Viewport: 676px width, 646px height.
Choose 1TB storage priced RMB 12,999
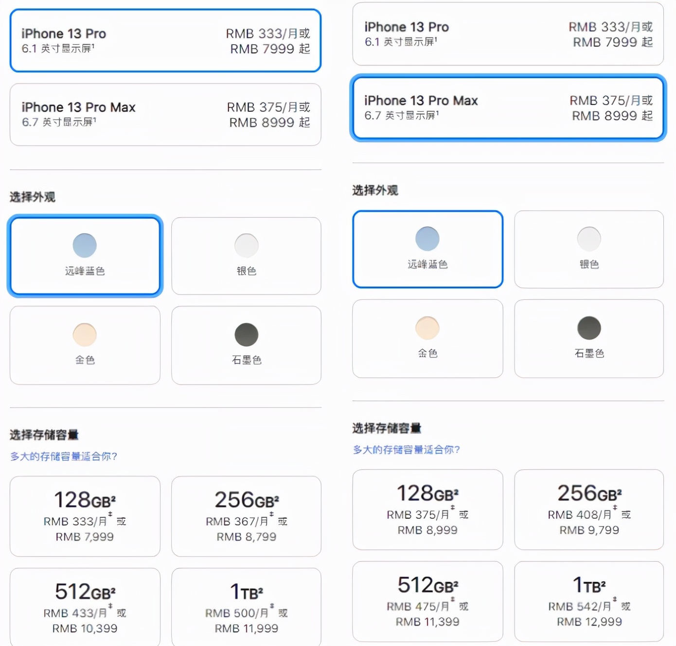(x=589, y=601)
